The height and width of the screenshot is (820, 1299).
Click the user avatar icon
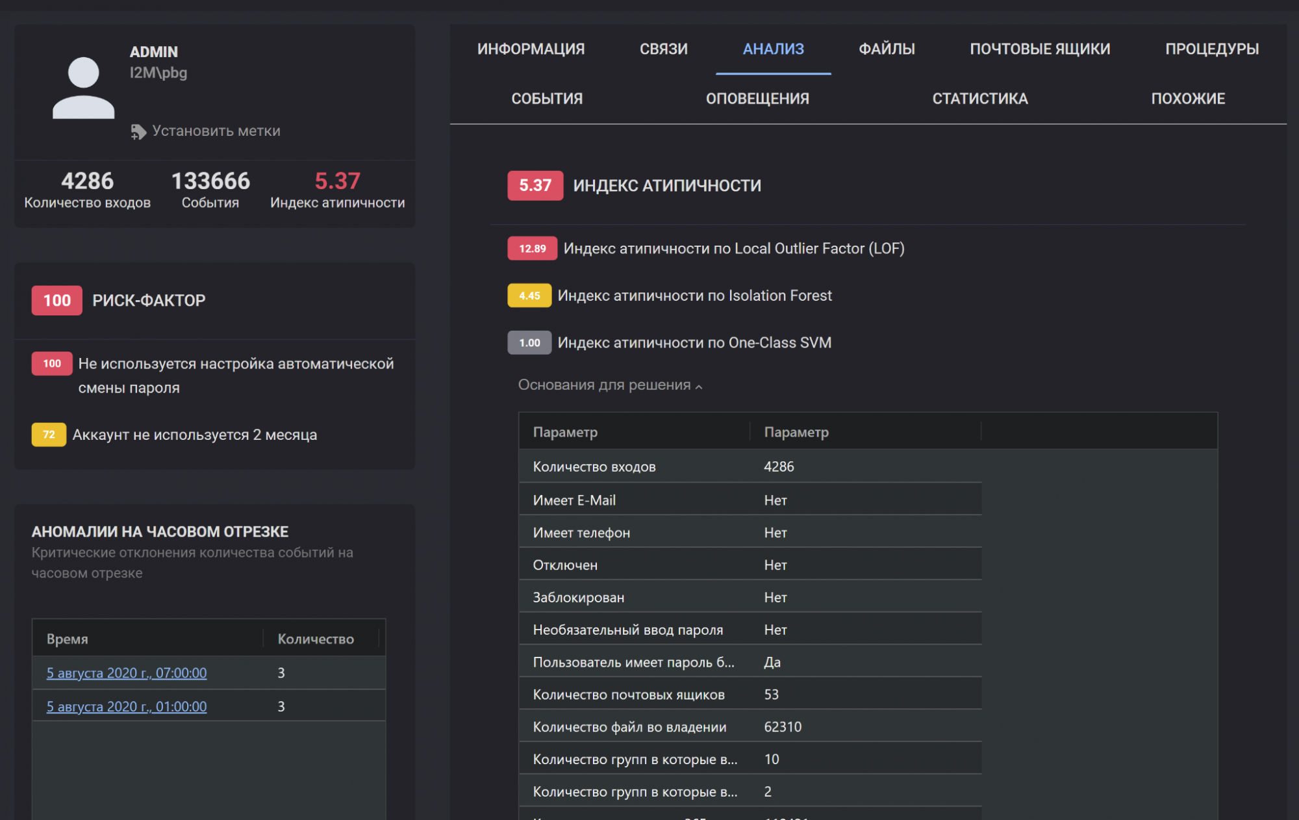[83, 88]
